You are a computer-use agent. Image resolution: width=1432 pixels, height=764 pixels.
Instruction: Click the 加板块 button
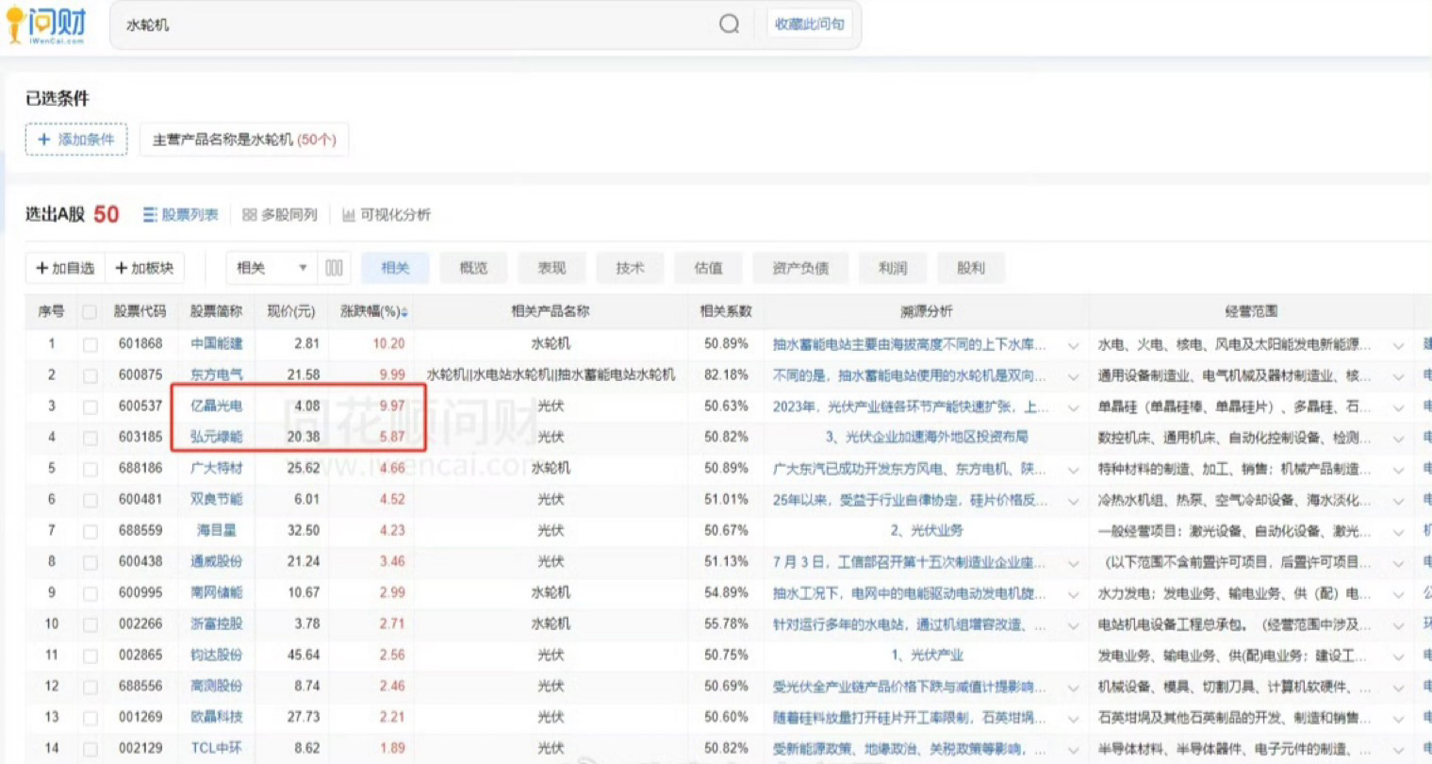(x=144, y=268)
